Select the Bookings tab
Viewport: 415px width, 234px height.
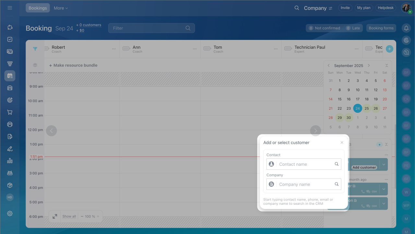(38, 8)
